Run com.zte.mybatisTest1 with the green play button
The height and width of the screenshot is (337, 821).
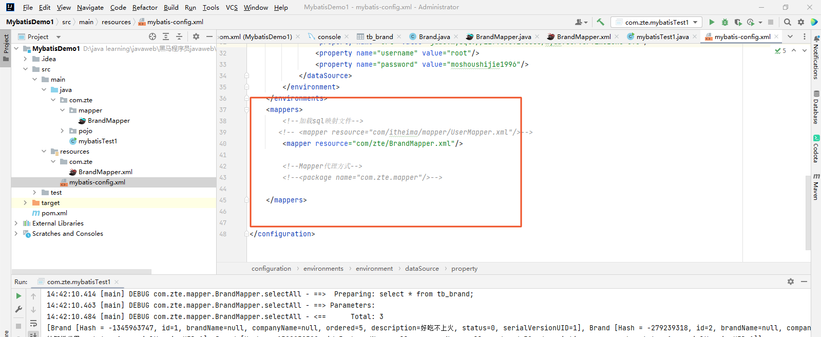[712, 22]
